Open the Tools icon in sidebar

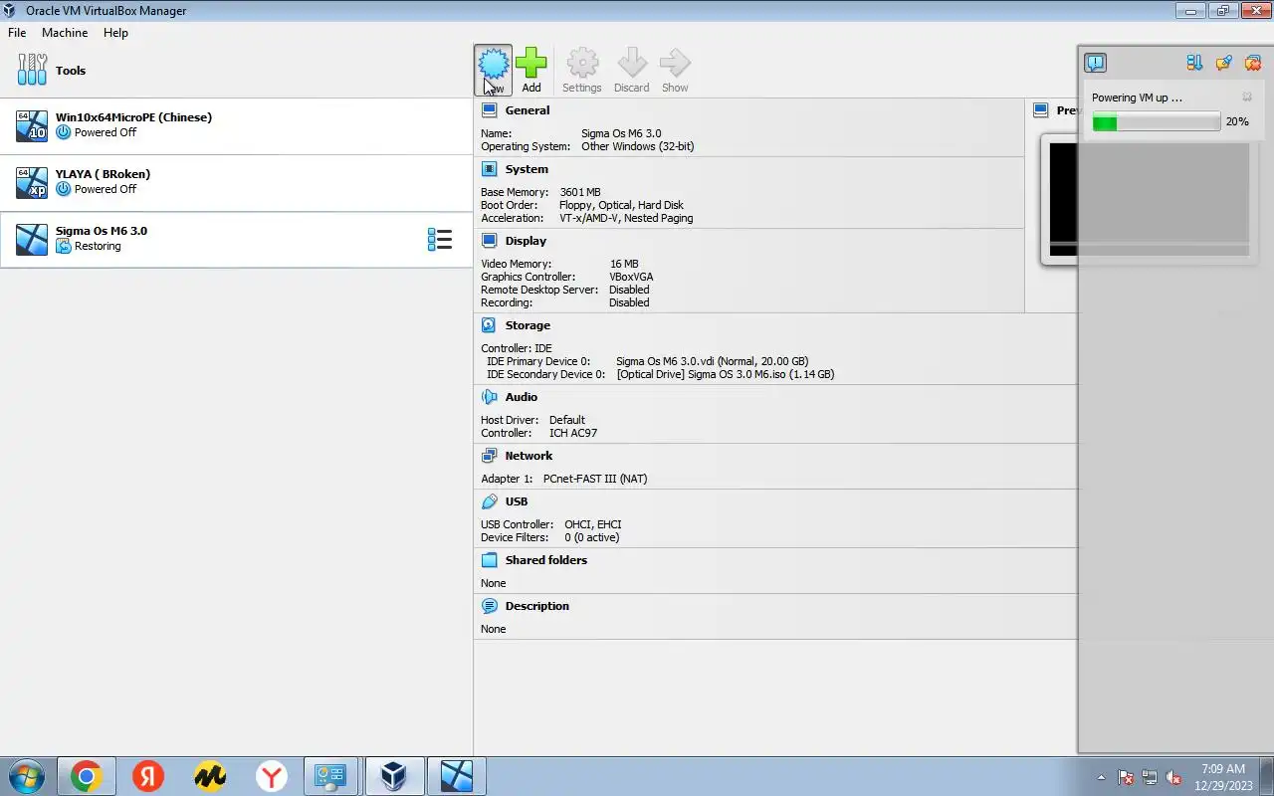[33, 70]
